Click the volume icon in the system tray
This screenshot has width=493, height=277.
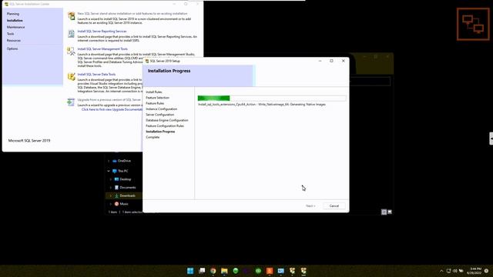[x=455, y=271]
